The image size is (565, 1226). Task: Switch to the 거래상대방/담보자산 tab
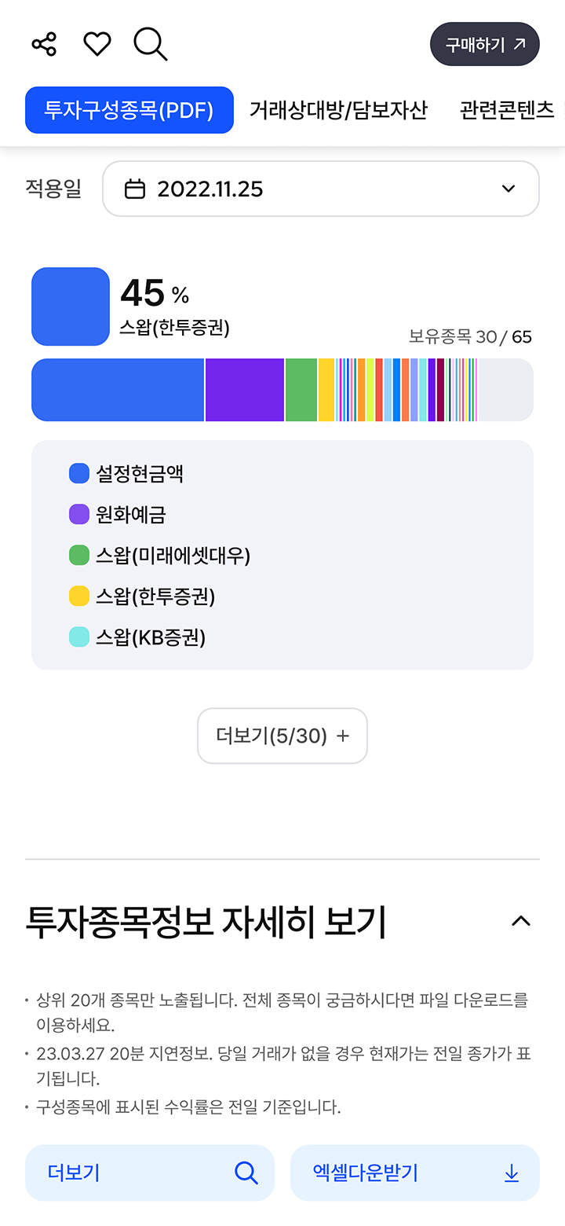[x=338, y=110]
